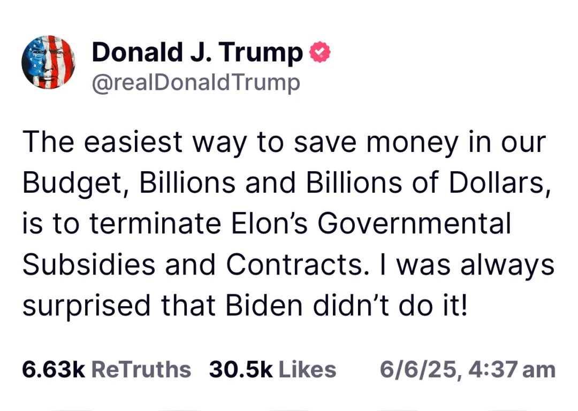Click the Likes label

click(x=307, y=369)
